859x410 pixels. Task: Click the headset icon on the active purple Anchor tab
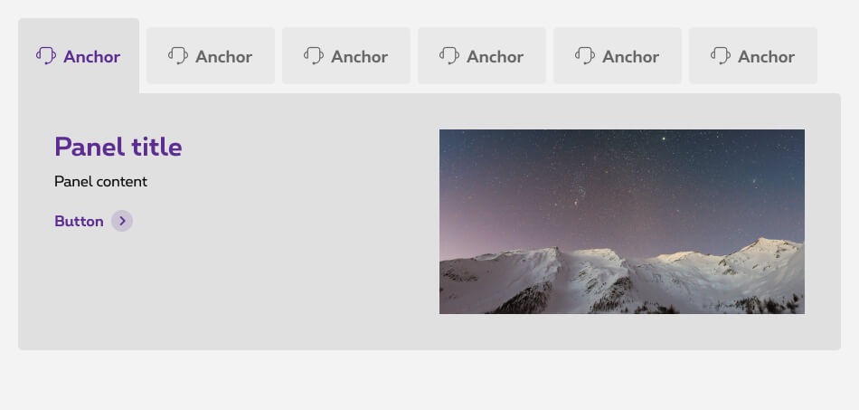pyautogui.click(x=46, y=56)
